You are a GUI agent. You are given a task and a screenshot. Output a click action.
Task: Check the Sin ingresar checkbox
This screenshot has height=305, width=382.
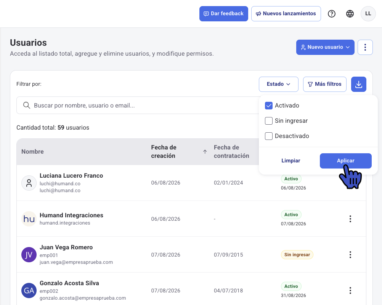269,121
